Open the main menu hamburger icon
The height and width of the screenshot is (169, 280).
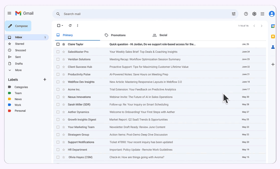[x=9, y=13]
